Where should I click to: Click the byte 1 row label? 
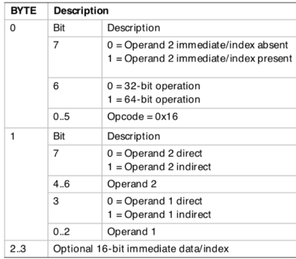pyautogui.click(x=12, y=136)
